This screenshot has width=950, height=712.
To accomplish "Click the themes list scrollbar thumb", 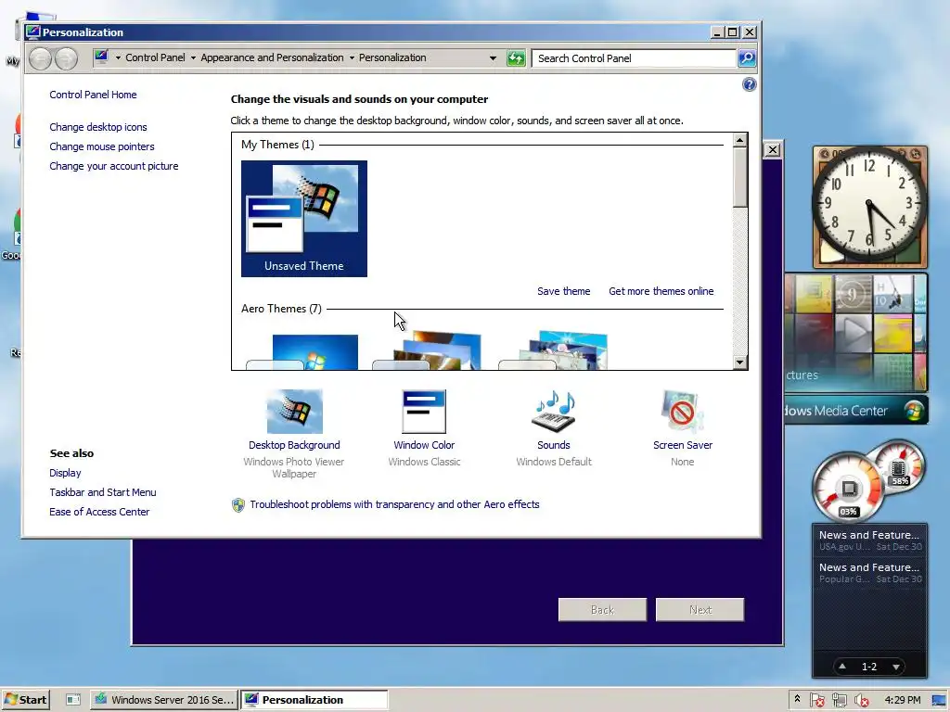I will (x=739, y=177).
